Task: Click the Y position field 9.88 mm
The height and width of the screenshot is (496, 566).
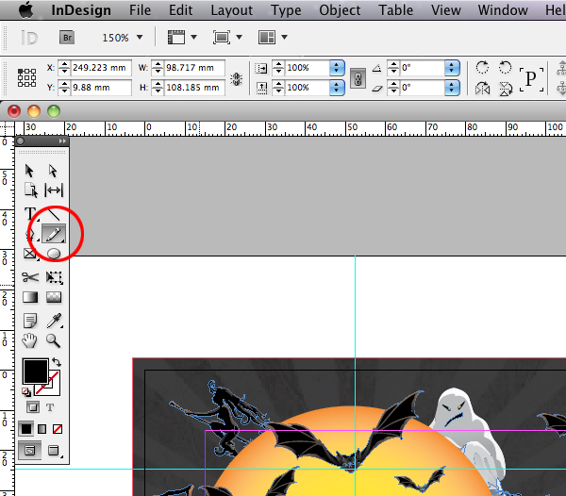Action: pos(101,88)
